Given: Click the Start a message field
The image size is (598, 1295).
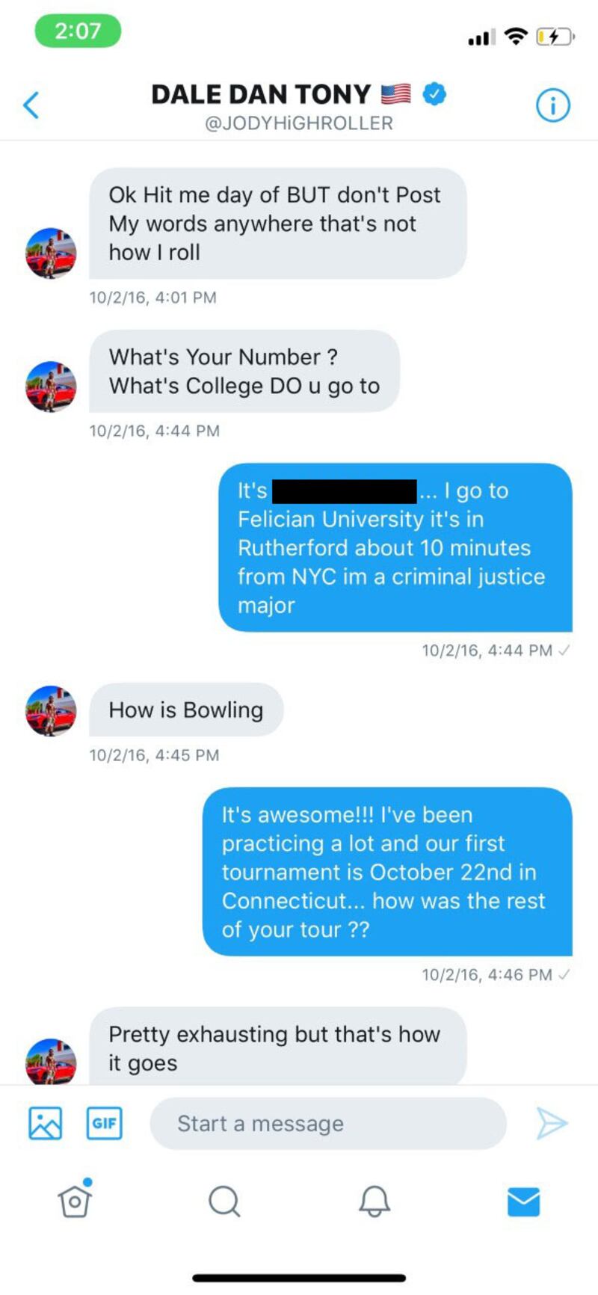Looking at the screenshot, I should click(327, 1123).
